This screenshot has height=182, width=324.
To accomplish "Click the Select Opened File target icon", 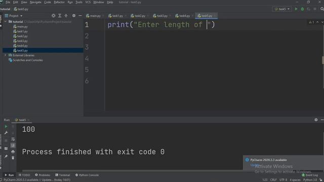I will [x=54, y=16].
